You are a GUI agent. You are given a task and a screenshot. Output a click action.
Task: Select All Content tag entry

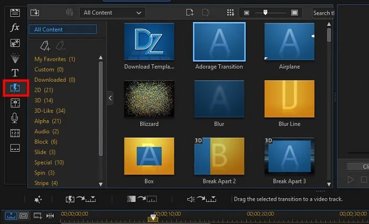63,30
